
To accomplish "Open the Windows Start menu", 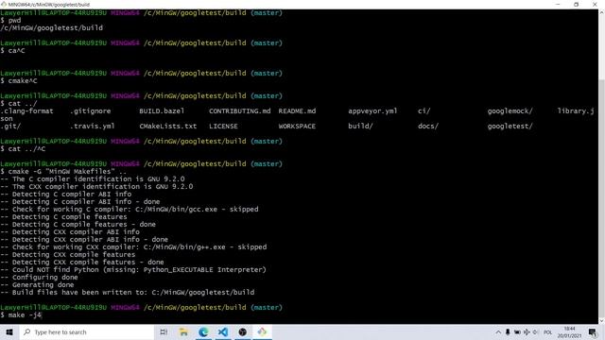I will 9,331.
